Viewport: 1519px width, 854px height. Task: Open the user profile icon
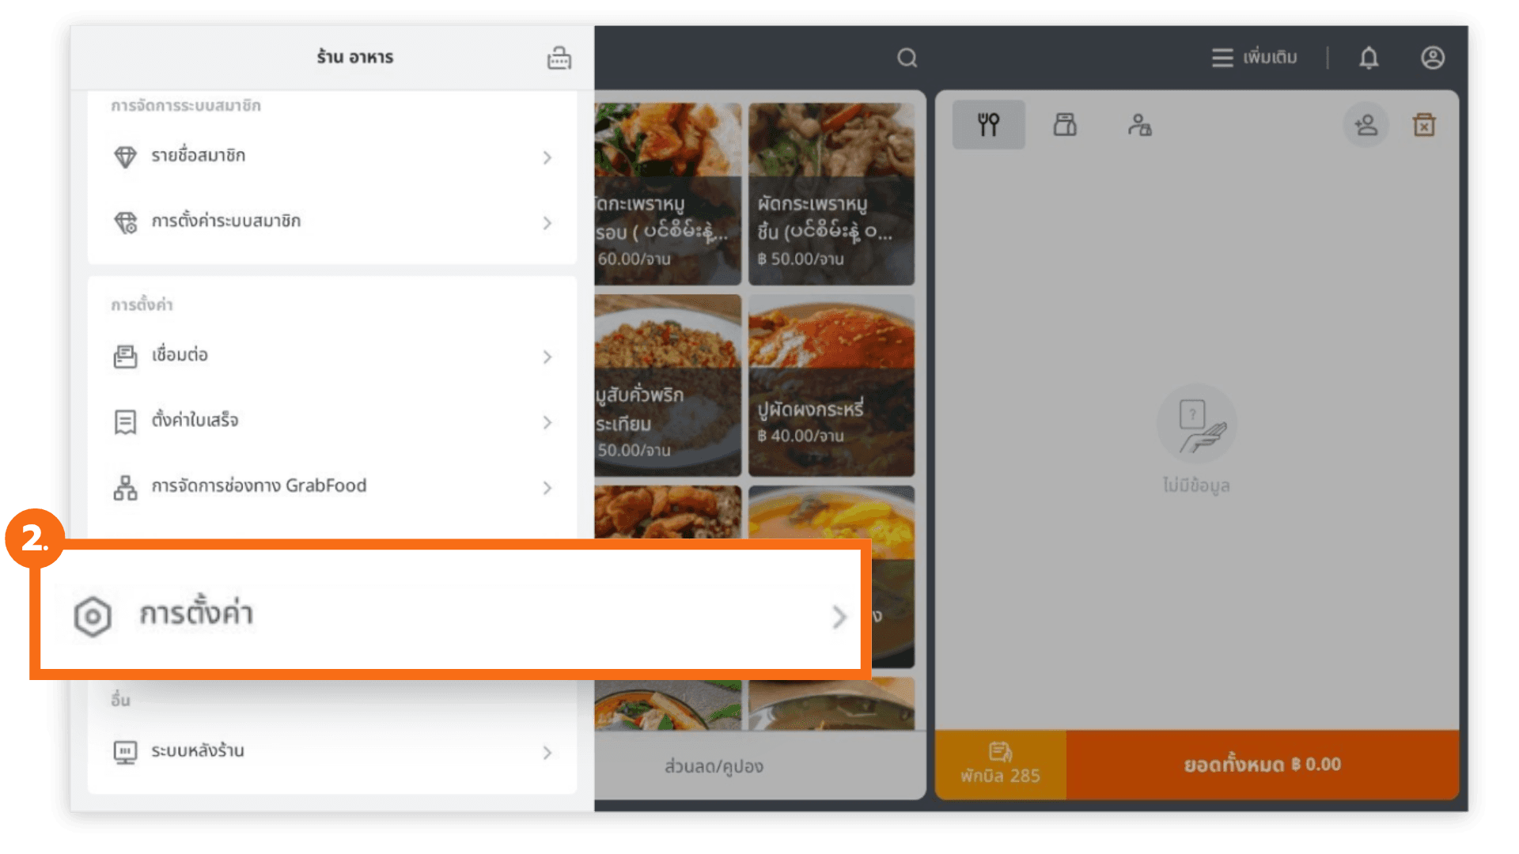pos(1432,58)
